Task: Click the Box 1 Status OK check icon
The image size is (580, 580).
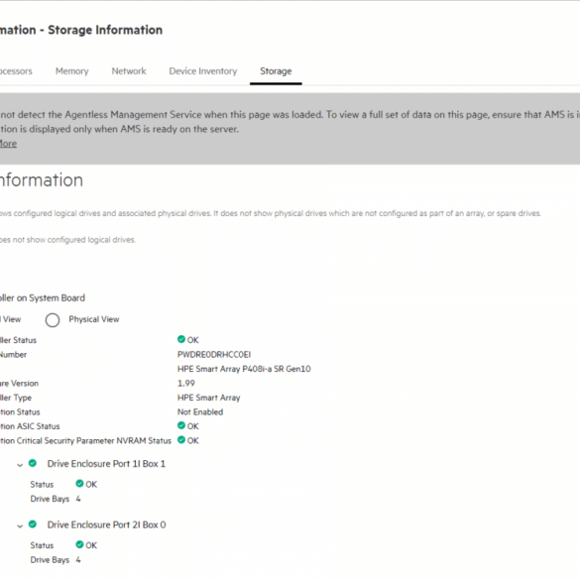Action: (x=79, y=484)
